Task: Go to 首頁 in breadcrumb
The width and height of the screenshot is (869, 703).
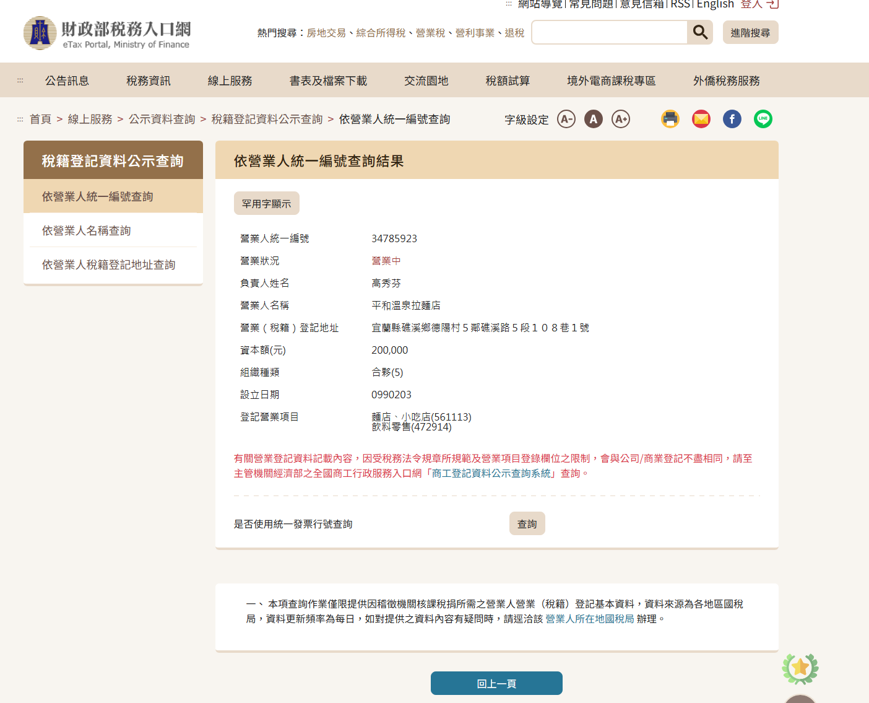Action: 41,119
